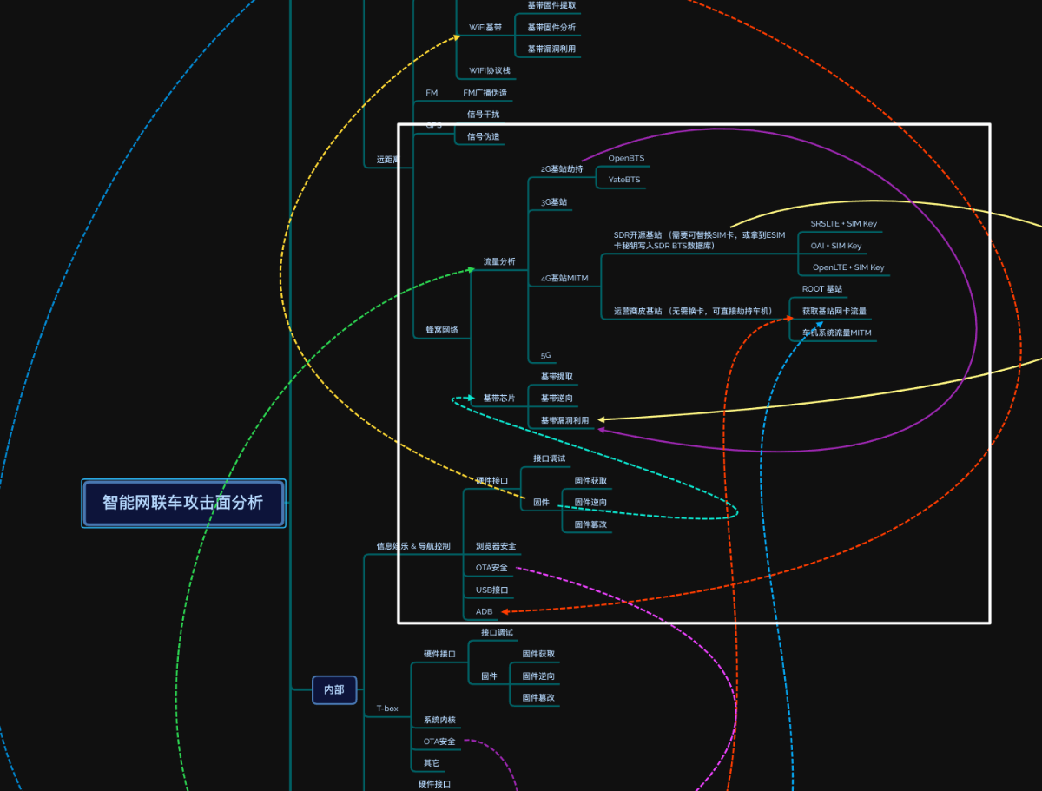Click the 流量分析 node
Image resolution: width=1042 pixels, height=791 pixels.
pyautogui.click(x=499, y=261)
